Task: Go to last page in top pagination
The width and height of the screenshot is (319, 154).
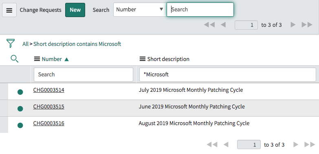Action: click(x=307, y=25)
